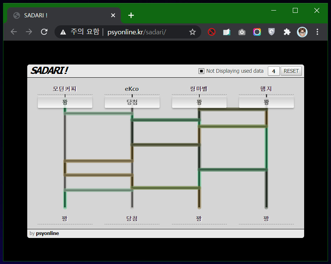Toggle Not Displaying used data checkbox
331x264 pixels.
point(201,71)
